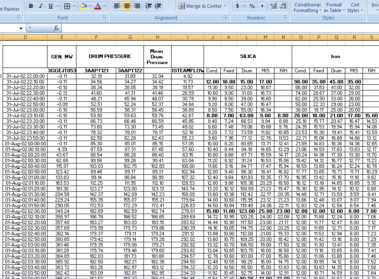The height and width of the screenshot is (279, 379).
Task: Select Iron header cell
Action: [335, 57]
